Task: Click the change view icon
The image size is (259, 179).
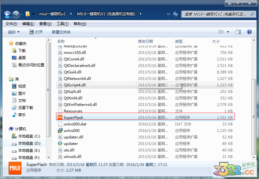Action: click(x=221, y=32)
